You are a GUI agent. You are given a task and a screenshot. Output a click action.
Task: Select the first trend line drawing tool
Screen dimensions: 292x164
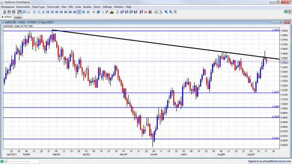pos(122,12)
